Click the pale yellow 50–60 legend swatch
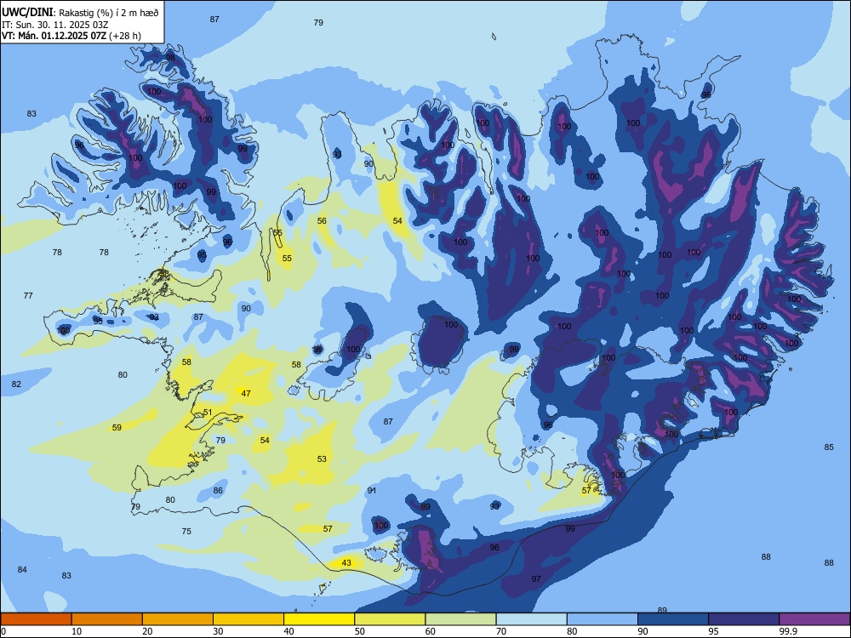 pos(390,619)
